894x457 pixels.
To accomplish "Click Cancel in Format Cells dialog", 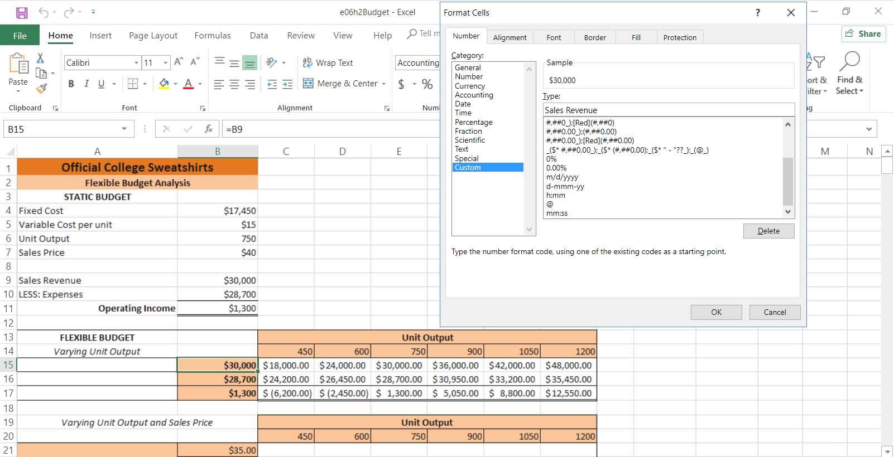I will [775, 312].
